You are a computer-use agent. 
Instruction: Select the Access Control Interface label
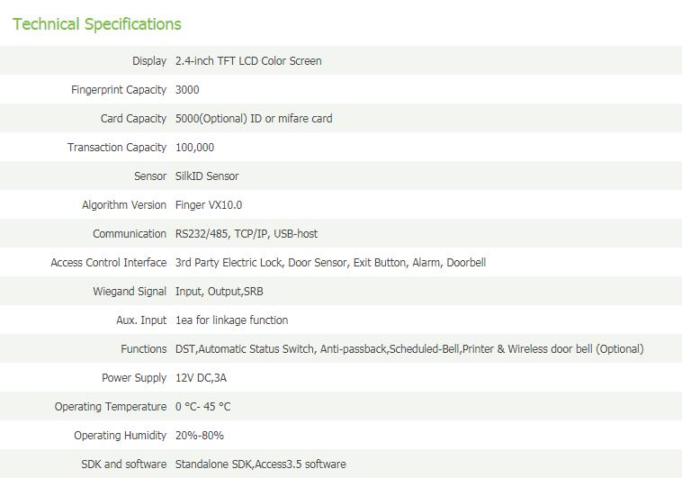click(x=109, y=263)
